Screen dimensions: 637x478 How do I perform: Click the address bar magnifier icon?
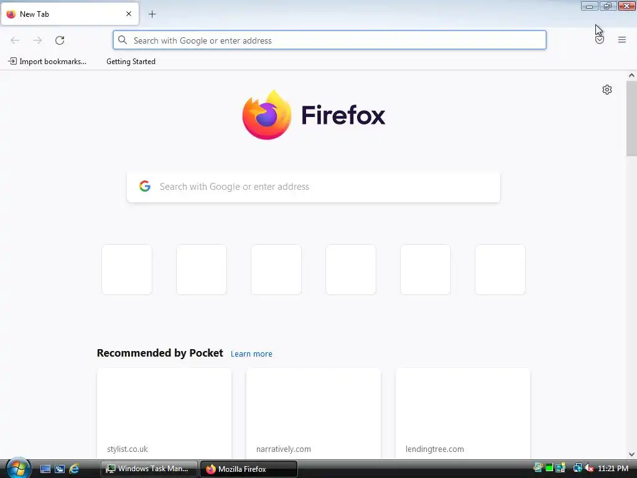point(123,40)
